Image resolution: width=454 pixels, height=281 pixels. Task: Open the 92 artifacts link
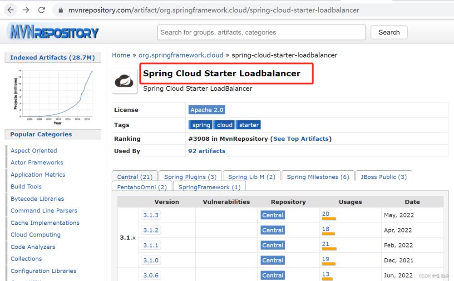tap(207, 151)
